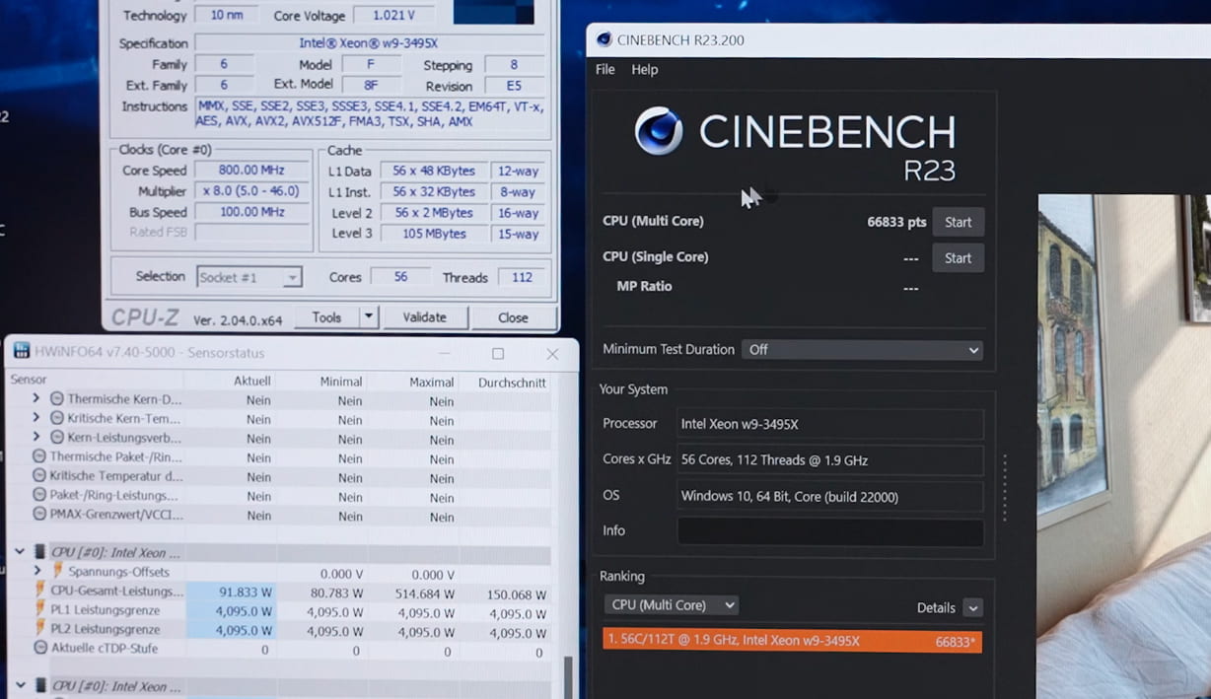The image size is (1211, 699).
Task: Click the 91.833 W current power value
Action: (245, 592)
